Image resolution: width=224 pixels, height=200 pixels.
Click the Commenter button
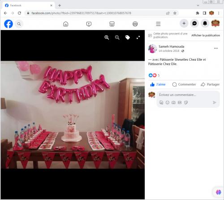184,84
